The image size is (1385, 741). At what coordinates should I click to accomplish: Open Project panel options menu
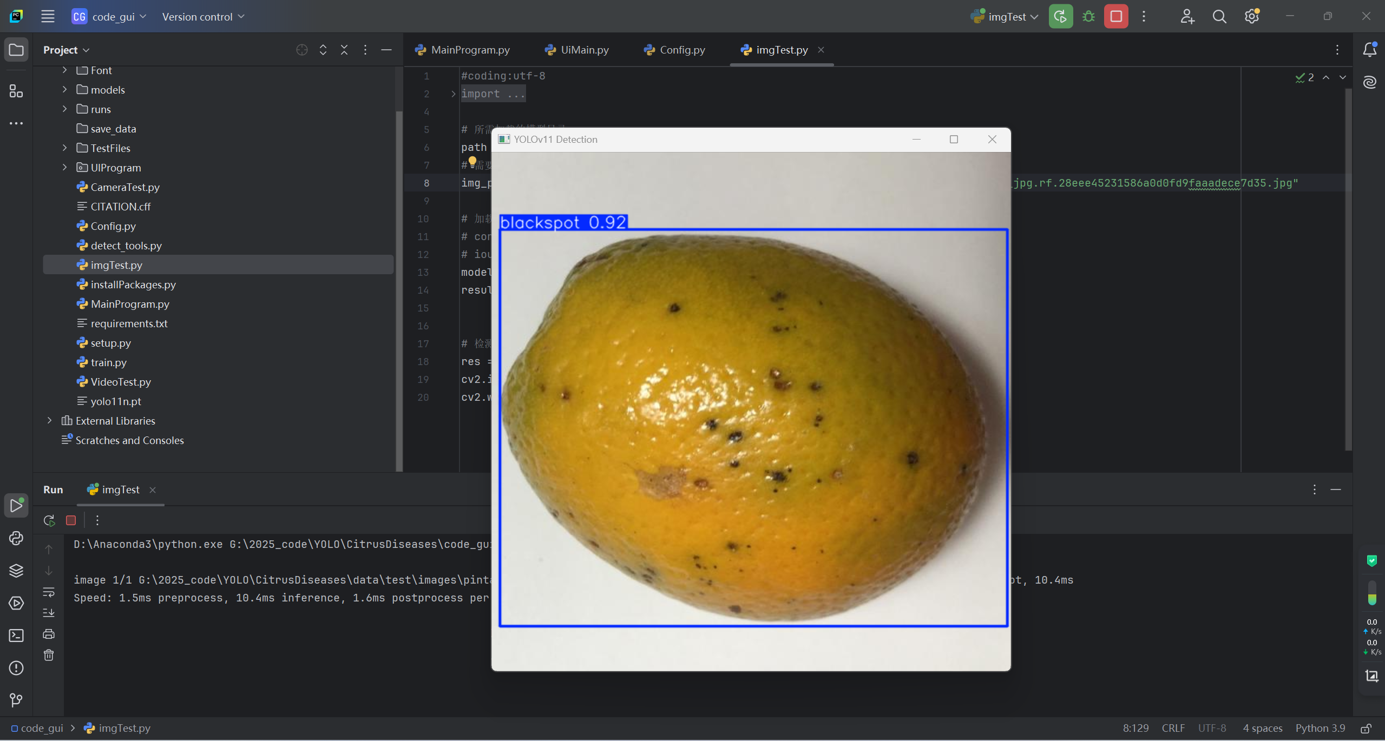[x=365, y=50]
